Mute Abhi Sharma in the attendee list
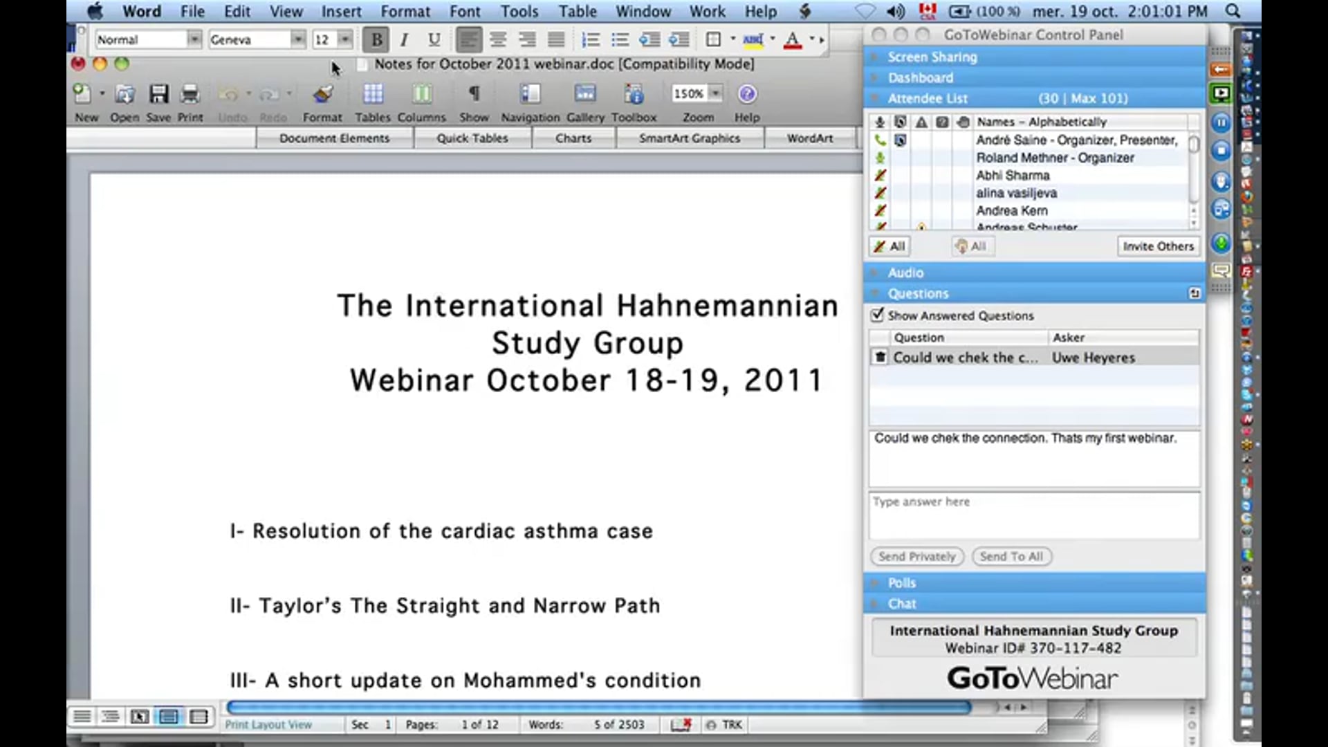This screenshot has height=747, width=1328. click(881, 175)
